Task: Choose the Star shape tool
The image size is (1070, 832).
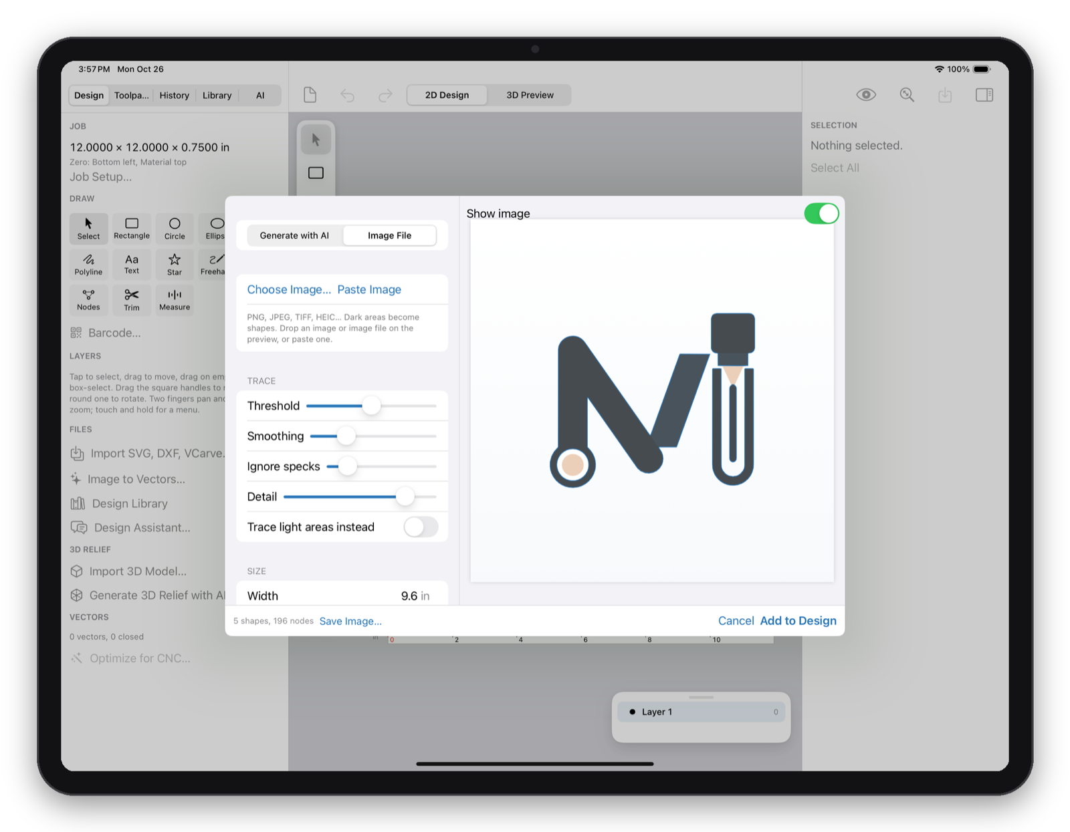Action: coord(175,265)
